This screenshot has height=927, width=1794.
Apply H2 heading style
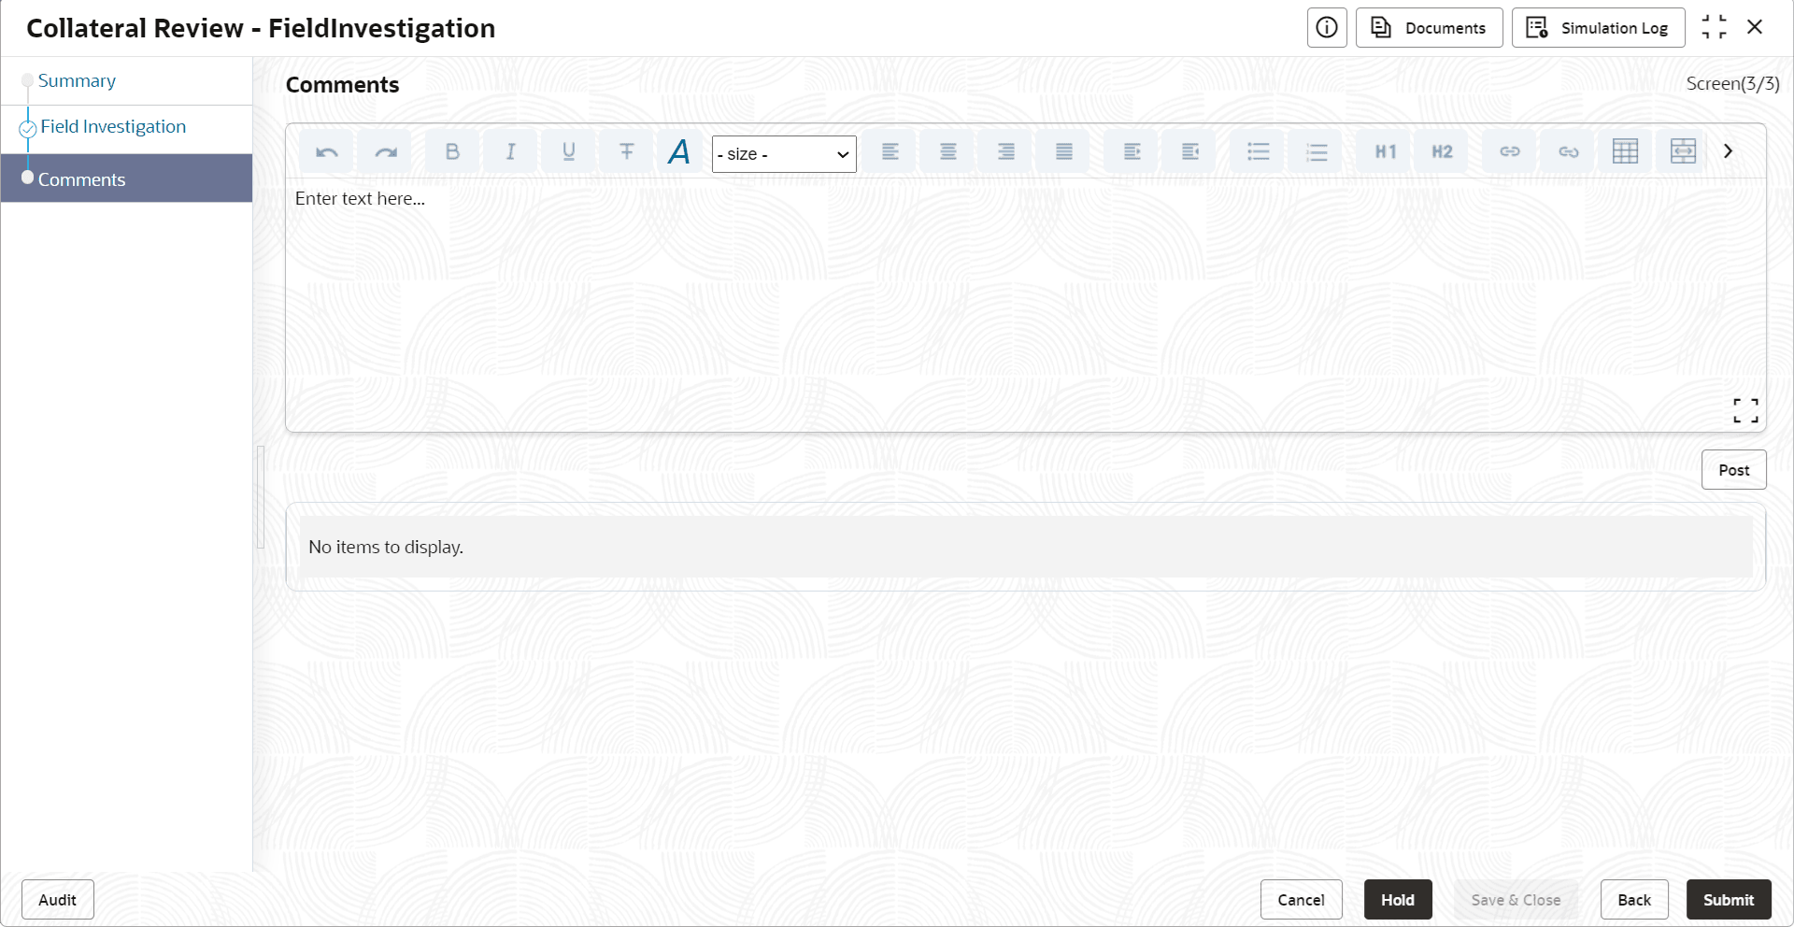pos(1443,151)
